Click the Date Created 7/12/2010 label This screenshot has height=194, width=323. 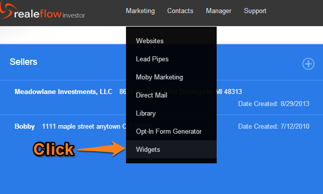coord(274,126)
